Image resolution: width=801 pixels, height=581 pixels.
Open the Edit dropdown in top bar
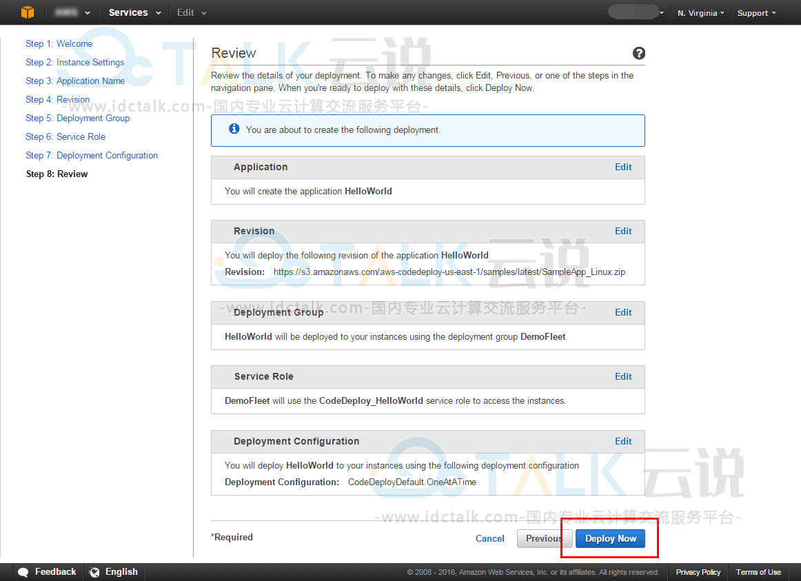coord(192,13)
